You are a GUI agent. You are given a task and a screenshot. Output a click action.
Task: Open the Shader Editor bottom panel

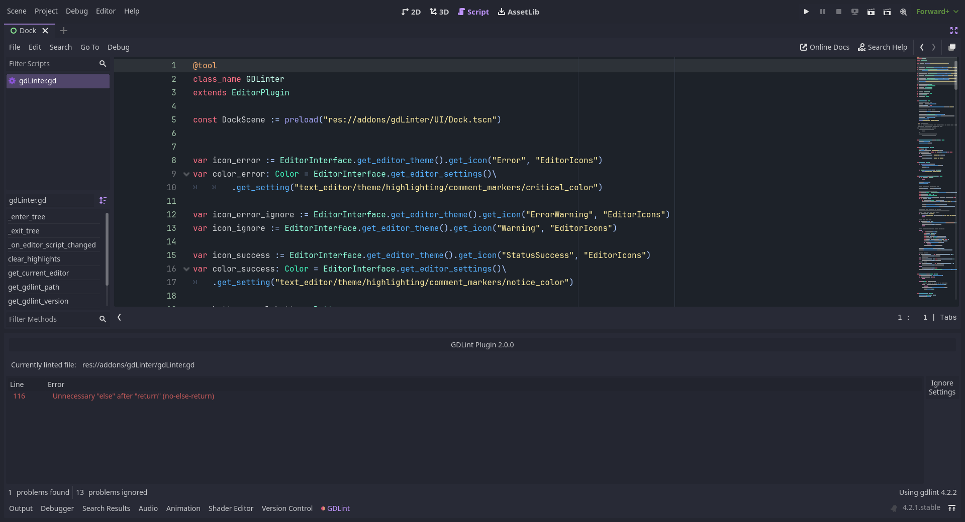tap(231, 508)
